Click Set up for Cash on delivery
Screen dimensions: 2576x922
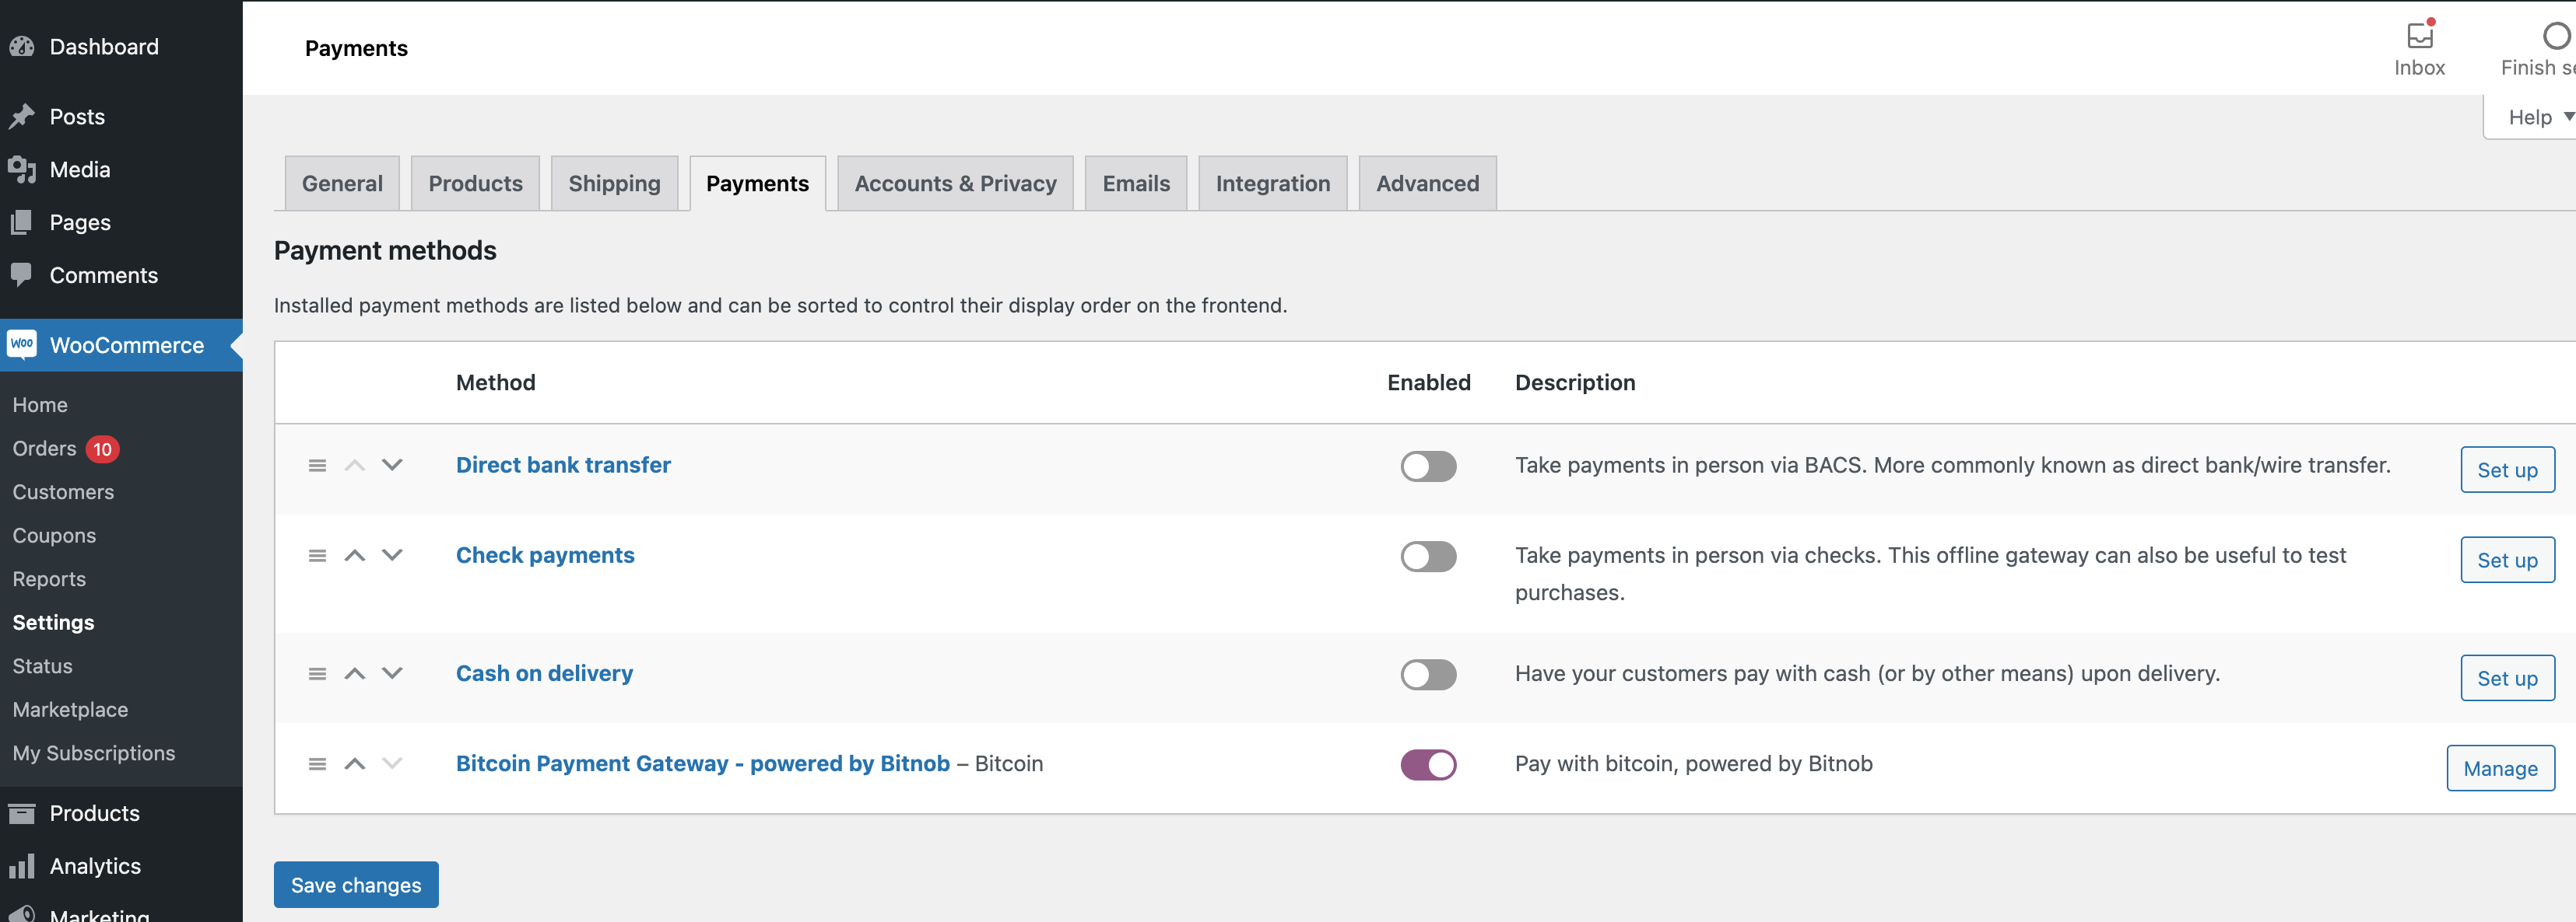pyautogui.click(x=2507, y=679)
